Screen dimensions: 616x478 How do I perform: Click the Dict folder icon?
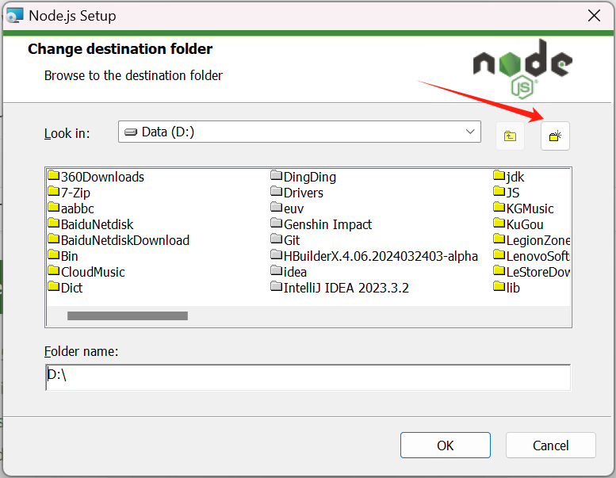click(54, 286)
